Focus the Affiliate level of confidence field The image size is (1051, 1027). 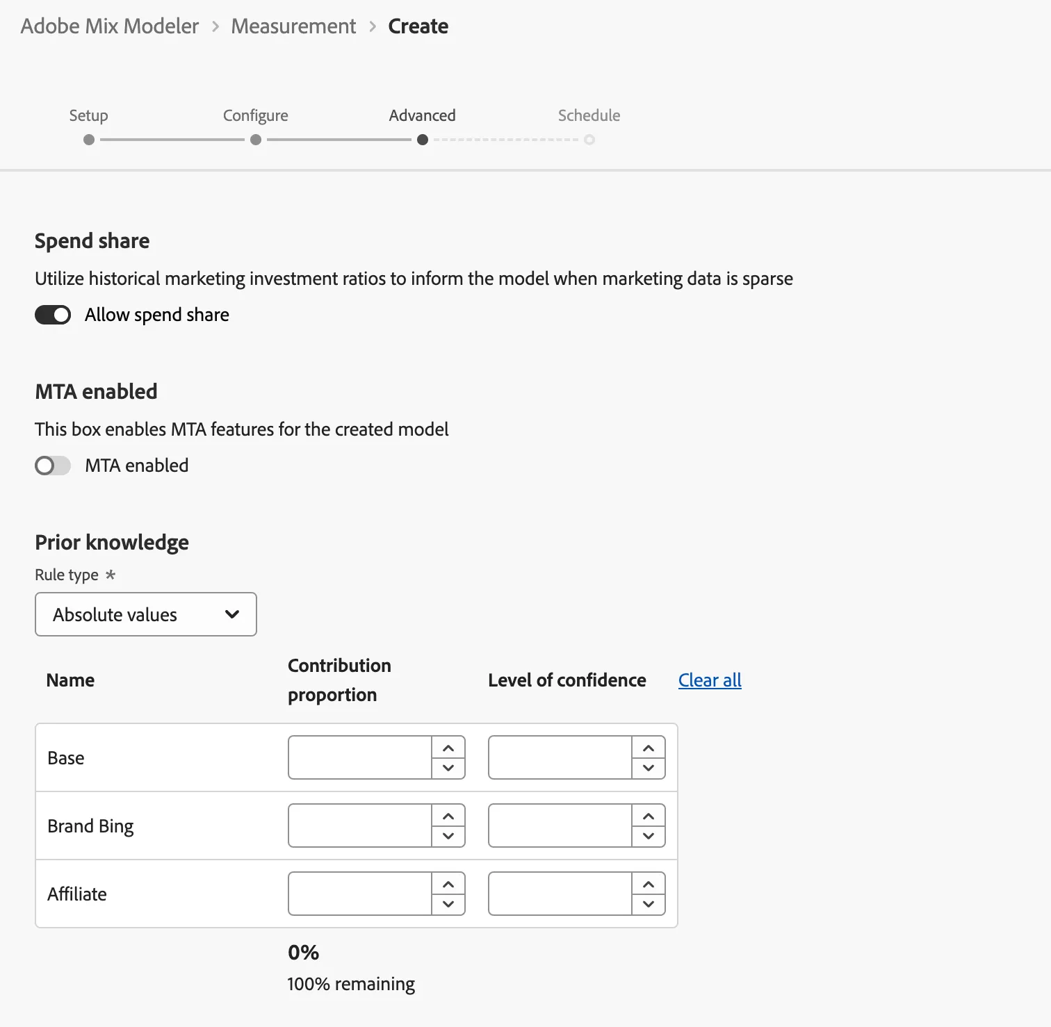(x=560, y=894)
